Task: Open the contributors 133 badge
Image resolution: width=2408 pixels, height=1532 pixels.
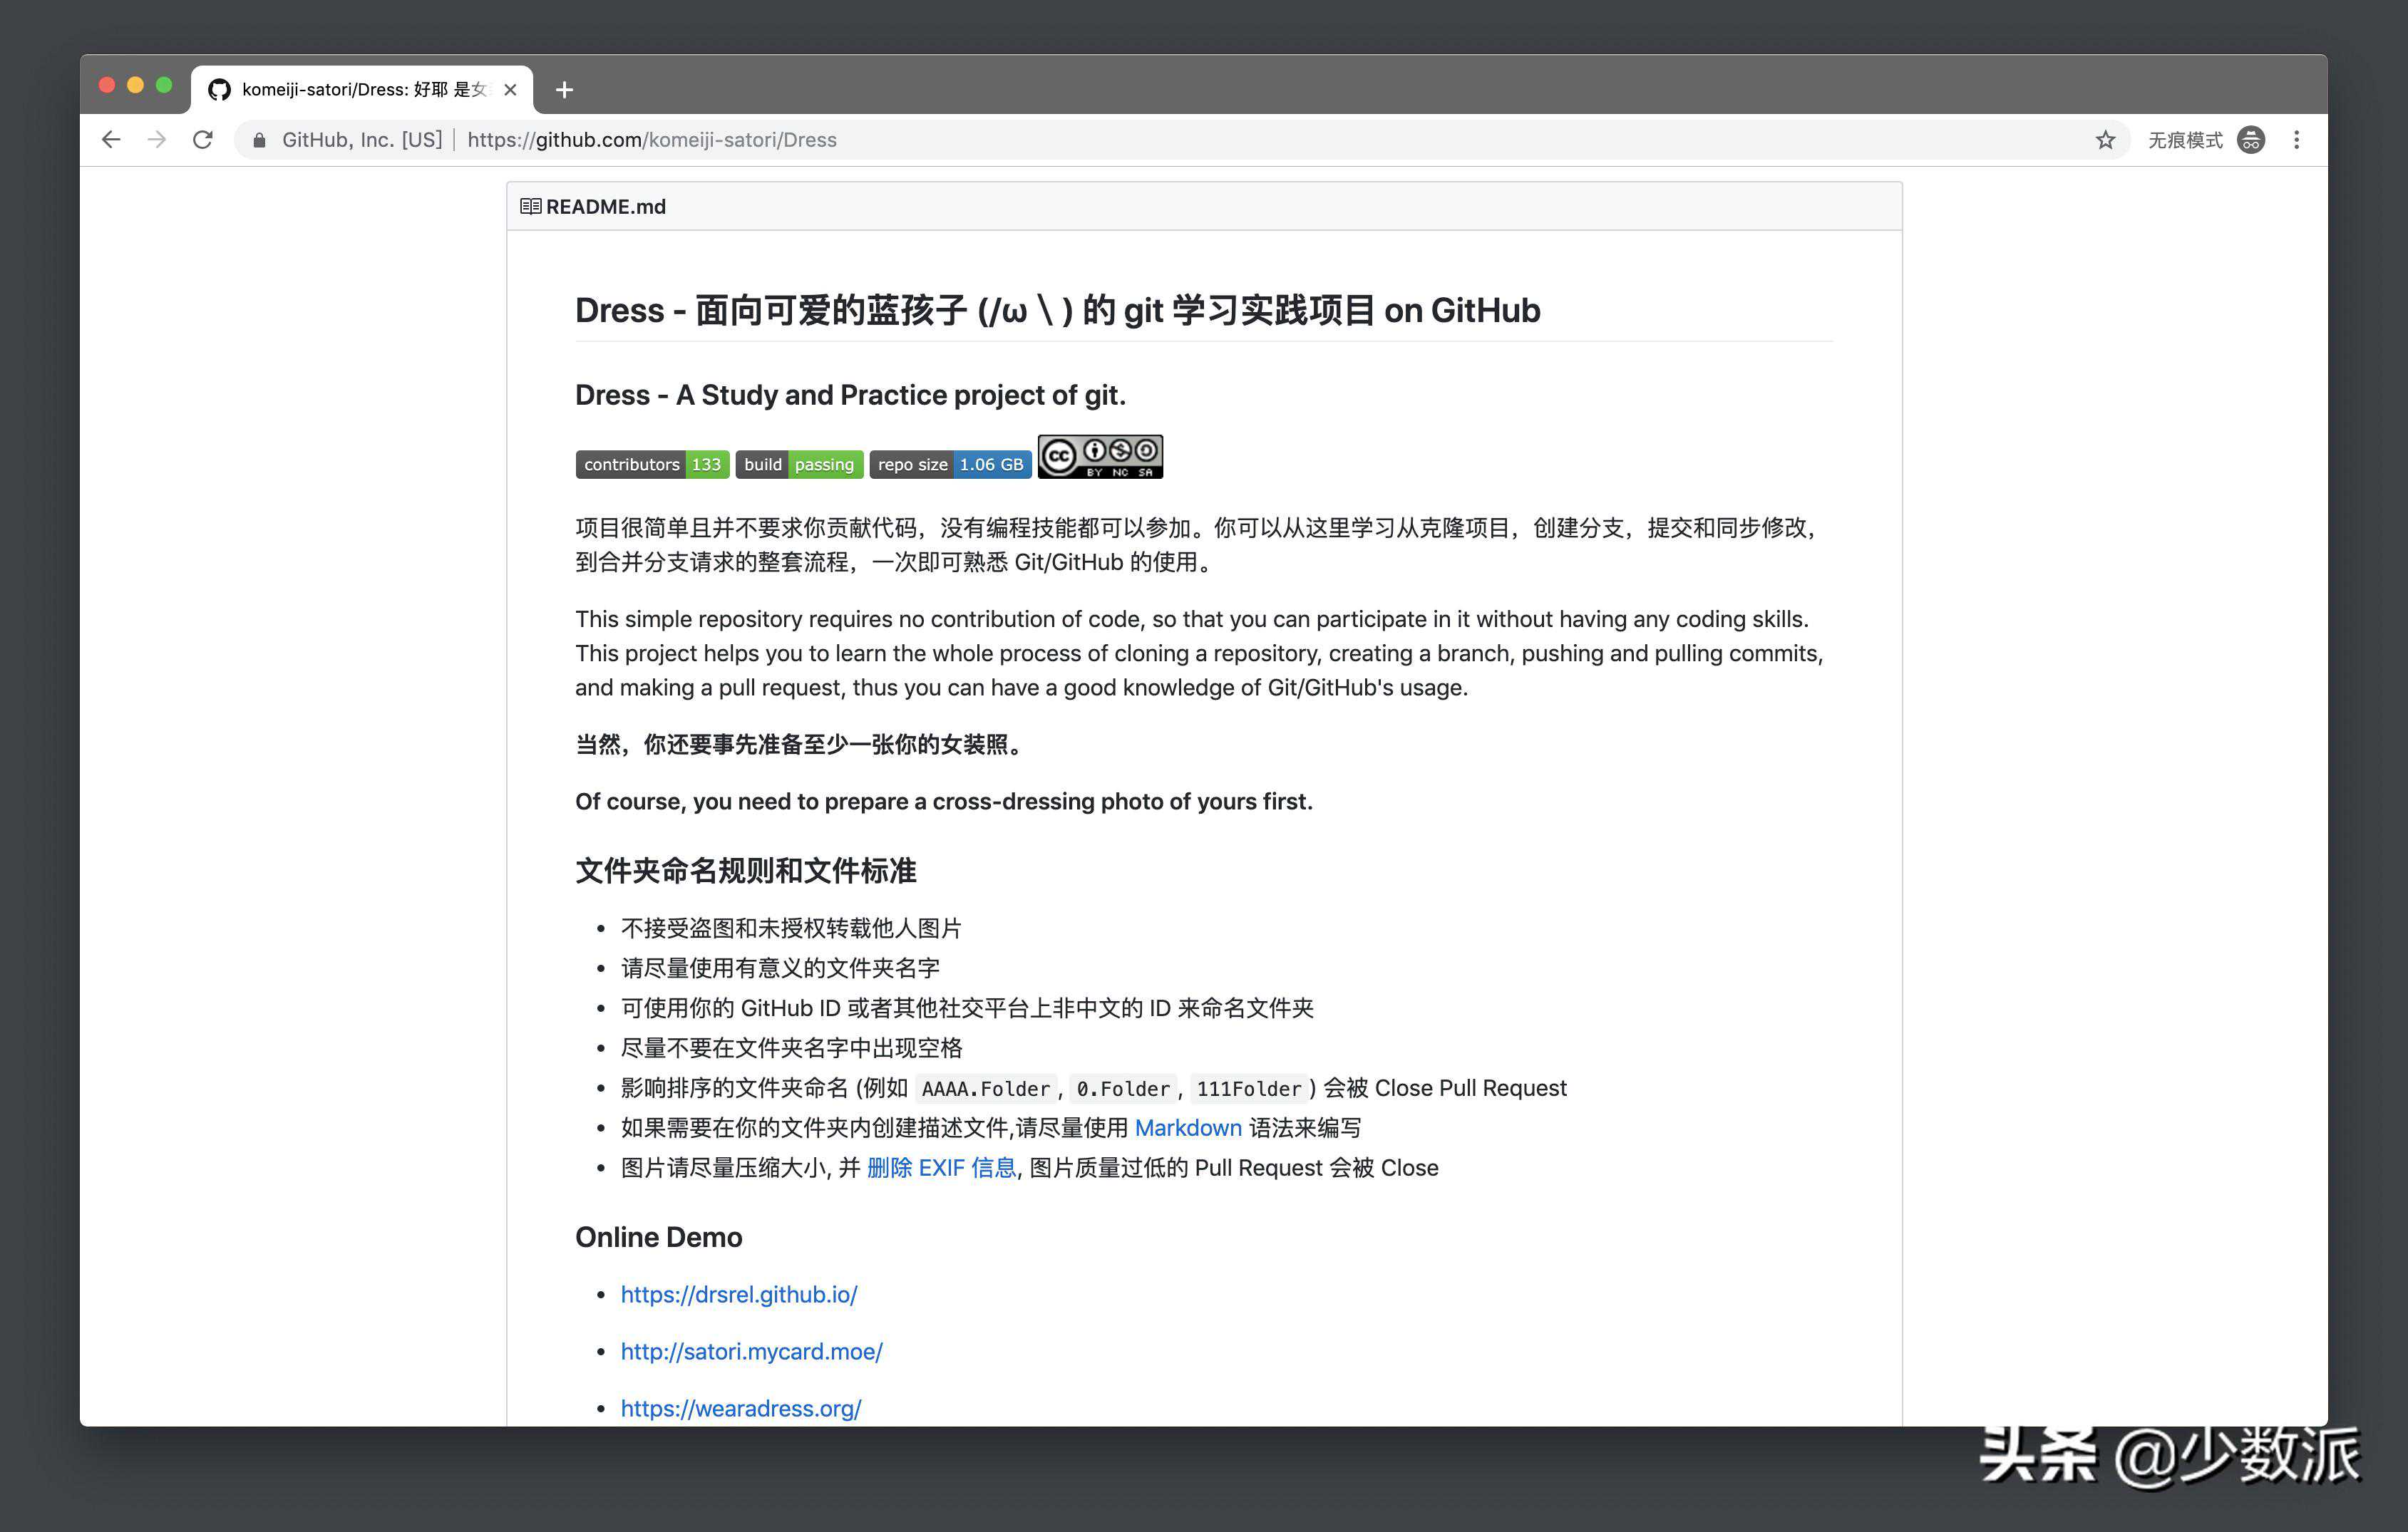Action: 652,465
